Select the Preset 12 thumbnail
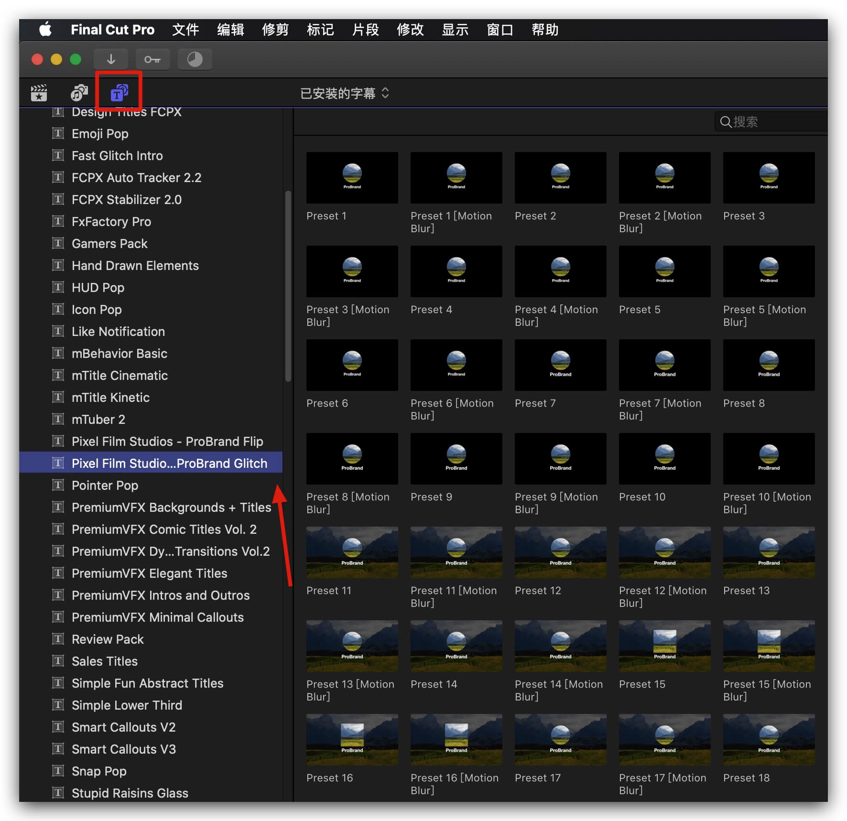 [x=561, y=552]
